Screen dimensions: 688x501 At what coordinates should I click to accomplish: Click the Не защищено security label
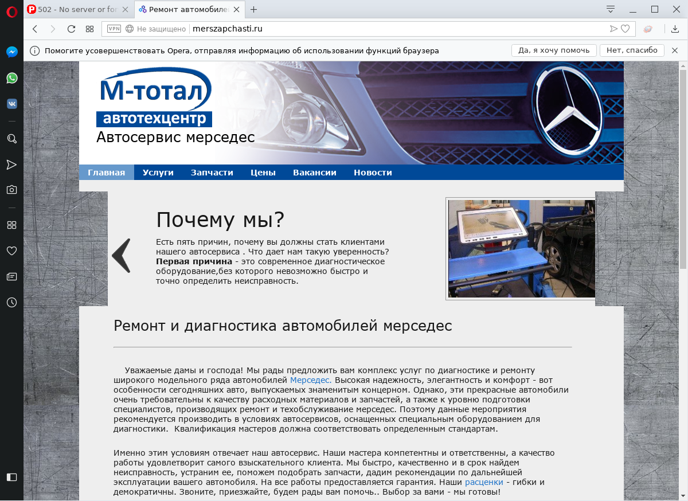pyautogui.click(x=162, y=29)
